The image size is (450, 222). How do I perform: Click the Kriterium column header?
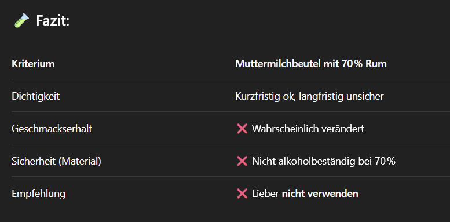(x=33, y=64)
